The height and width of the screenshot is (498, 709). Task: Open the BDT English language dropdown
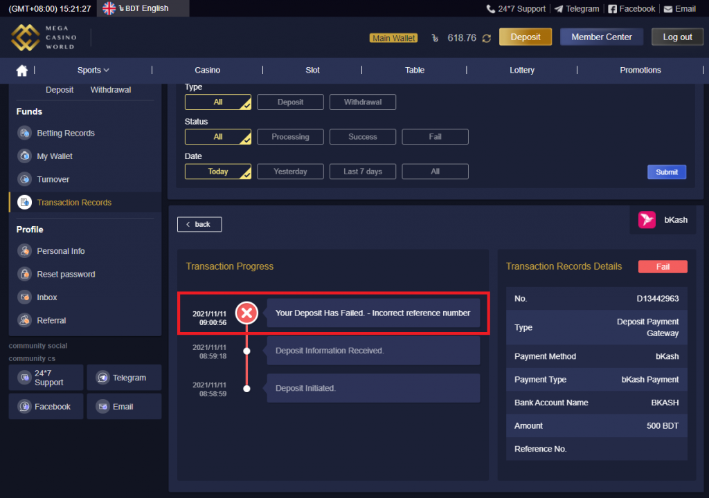click(143, 8)
